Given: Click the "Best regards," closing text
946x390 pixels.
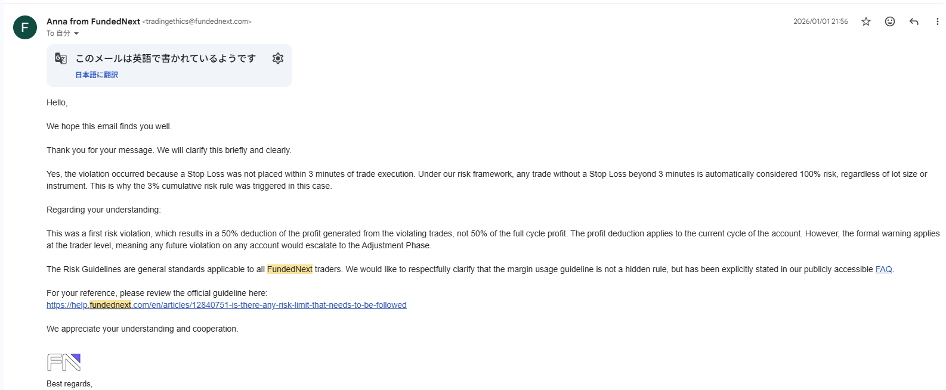Looking at the screenshot, I should 69,384.
